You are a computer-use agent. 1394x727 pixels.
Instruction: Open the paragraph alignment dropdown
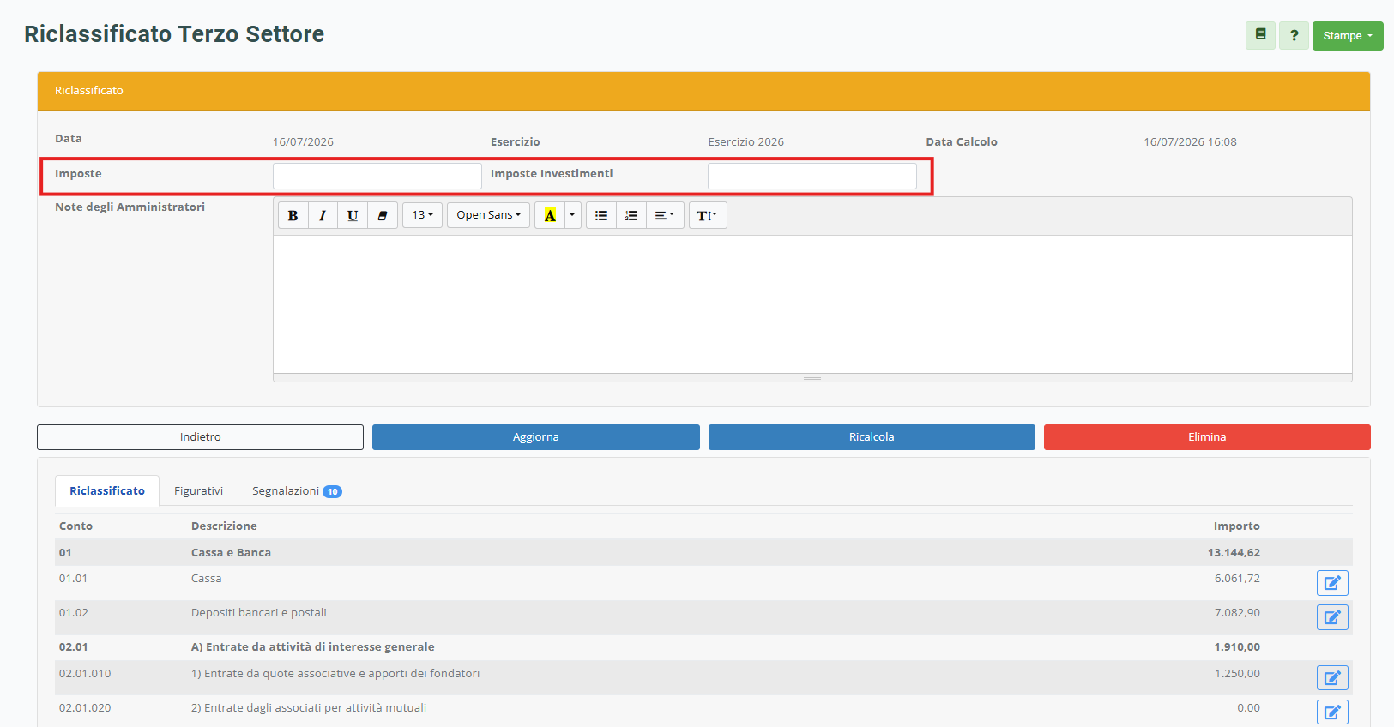(665, 215)
